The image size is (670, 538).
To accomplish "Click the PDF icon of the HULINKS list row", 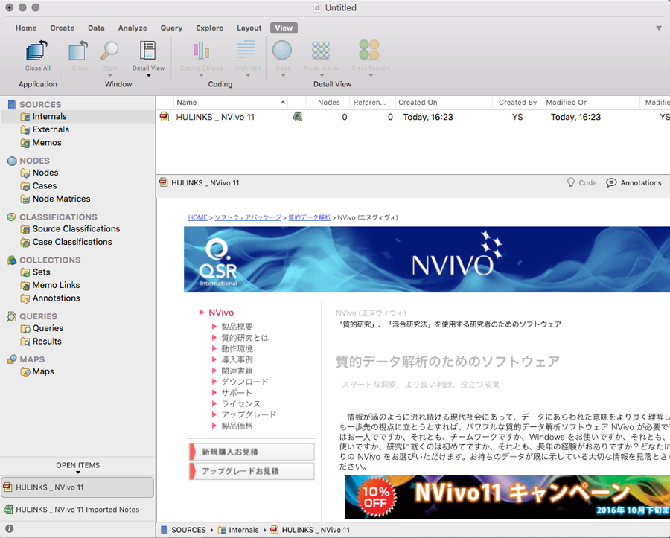I will point(165,116).
